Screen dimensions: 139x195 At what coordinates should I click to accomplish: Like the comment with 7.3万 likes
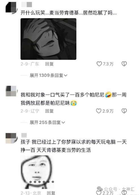point(99,64)
